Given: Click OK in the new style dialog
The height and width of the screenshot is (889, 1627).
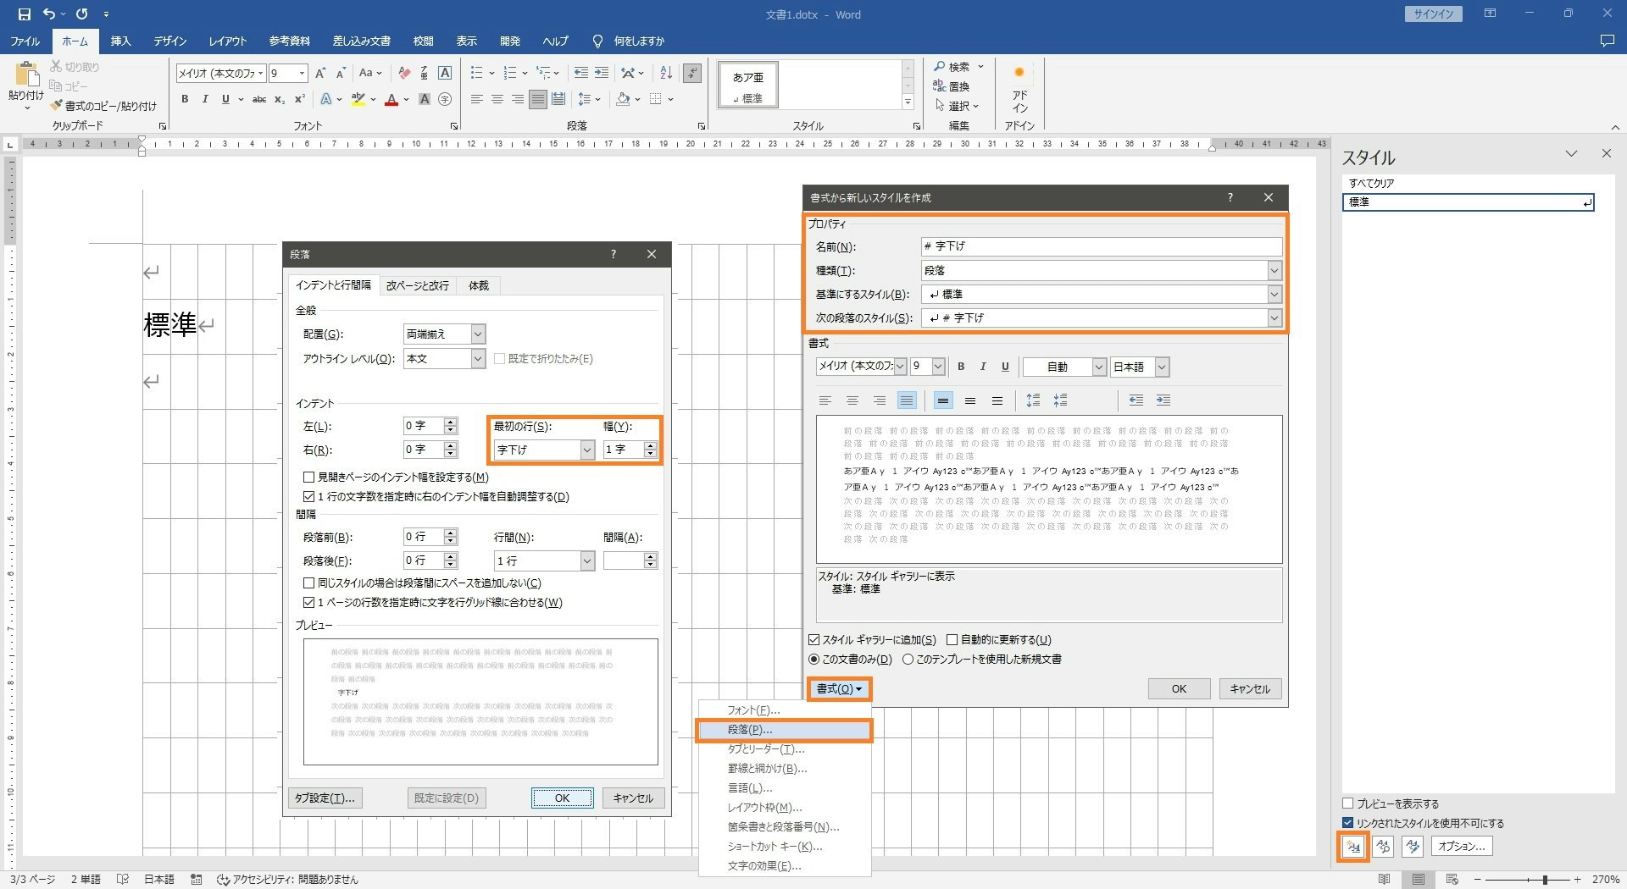Looking at the screenshot, I should tap(1179, 689).
